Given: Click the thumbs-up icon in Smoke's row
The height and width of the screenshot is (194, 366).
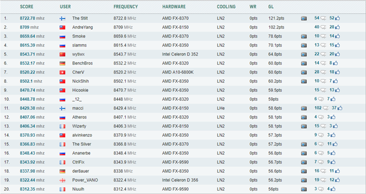Looking at the screenshot, I should (x=337, y=37).
